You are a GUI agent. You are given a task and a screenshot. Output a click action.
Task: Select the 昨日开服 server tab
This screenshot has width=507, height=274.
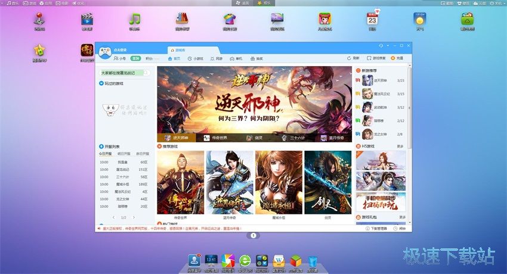pyautogui.click(x=143, y=154)
